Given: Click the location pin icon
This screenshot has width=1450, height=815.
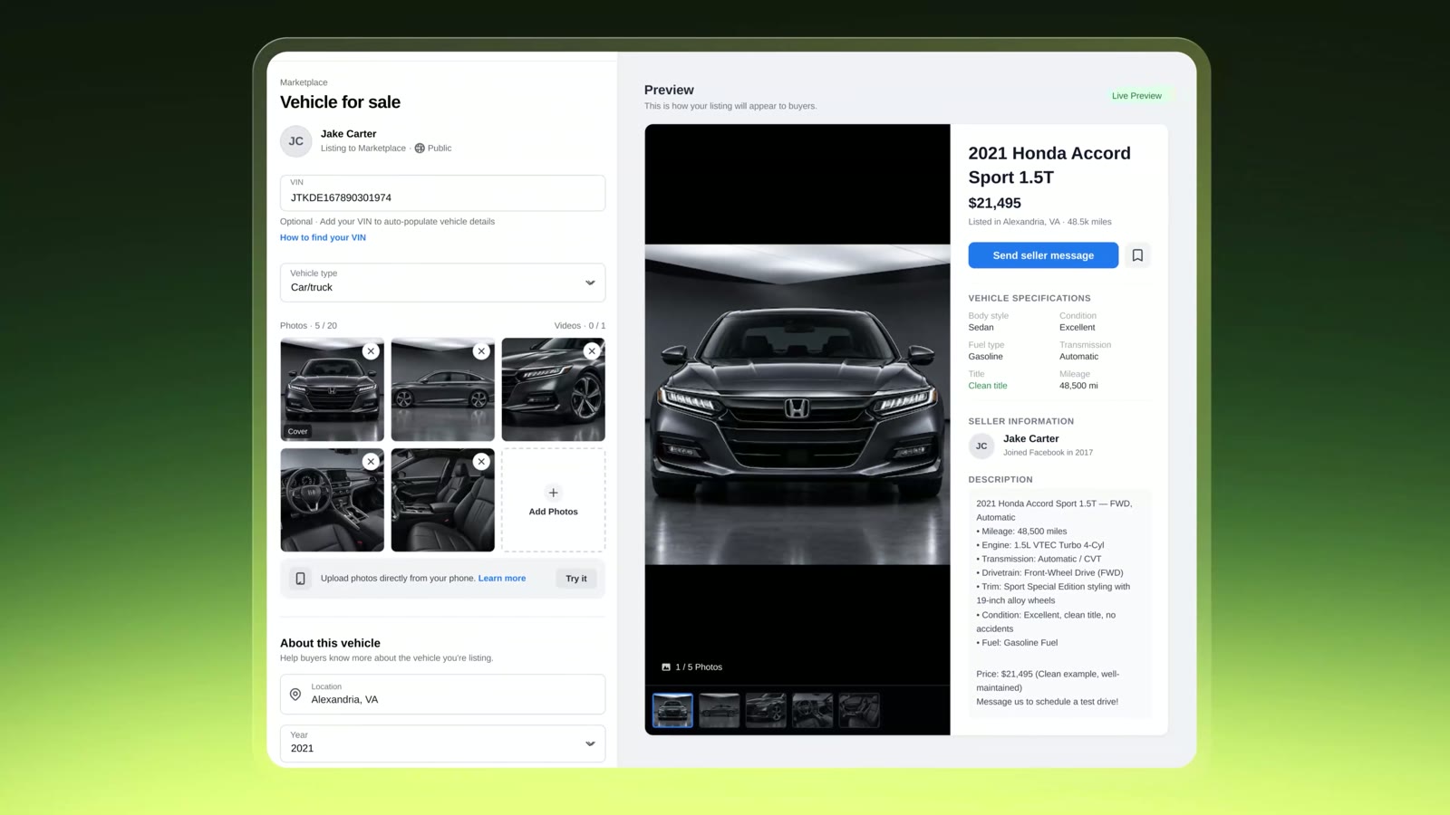Looking at the screenshot, I should [x=295, y=695].
